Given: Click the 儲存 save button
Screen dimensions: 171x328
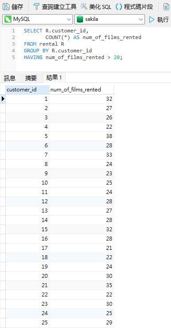Looking at the screenshot, I should (x=13, y=7).
